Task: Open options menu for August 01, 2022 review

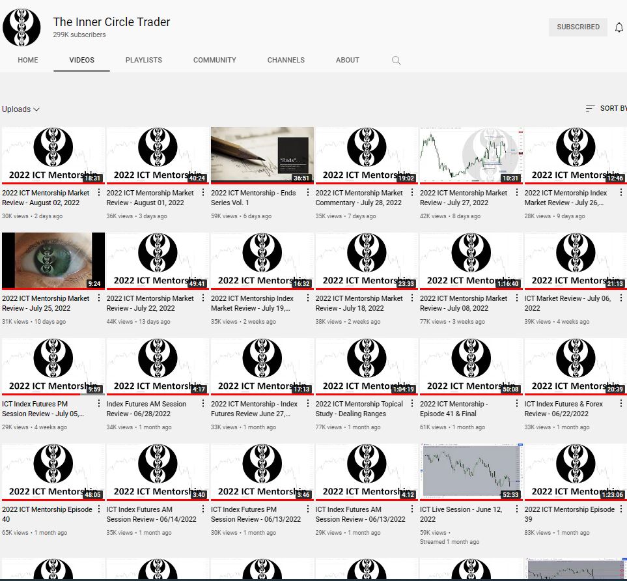Action: [203, 192]
